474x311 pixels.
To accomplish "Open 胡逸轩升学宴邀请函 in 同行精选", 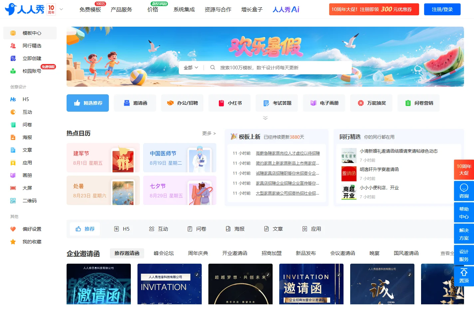I will click(x=379, y=169).
